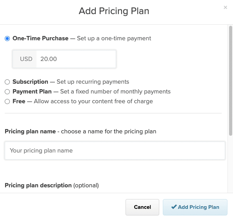Choose the Subscription radio option

(7, 82)
